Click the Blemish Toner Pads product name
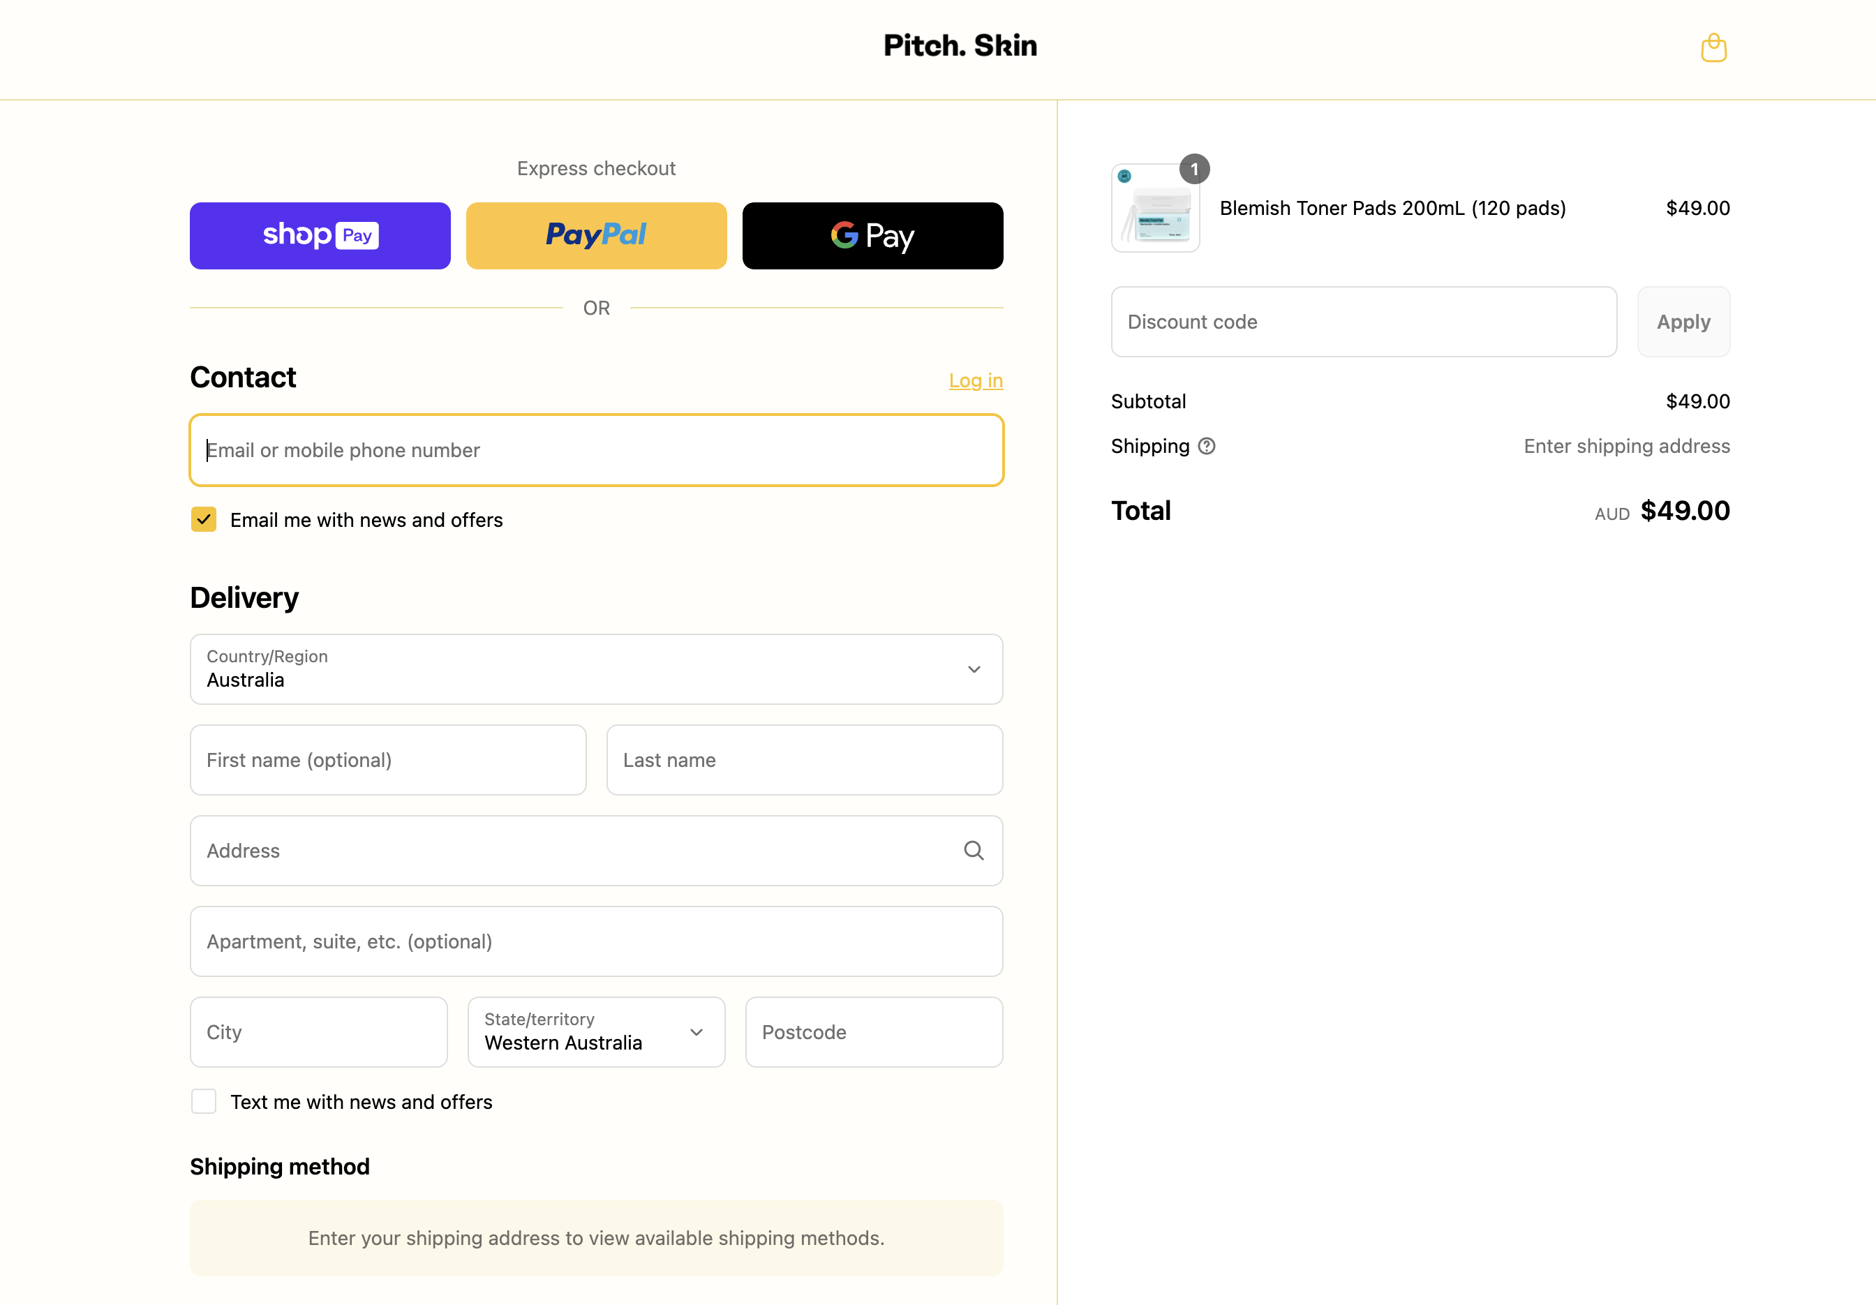Viewport: 1876px width, 1305px height. 1392,209
